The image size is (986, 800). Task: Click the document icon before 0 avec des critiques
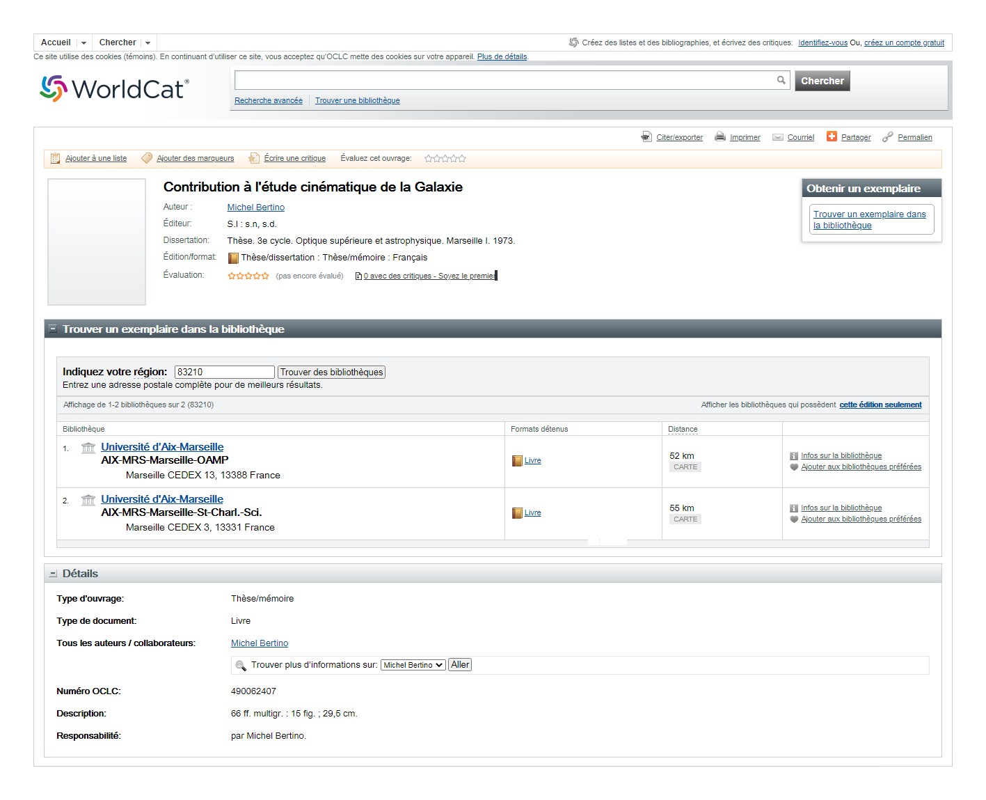point(358,276)
